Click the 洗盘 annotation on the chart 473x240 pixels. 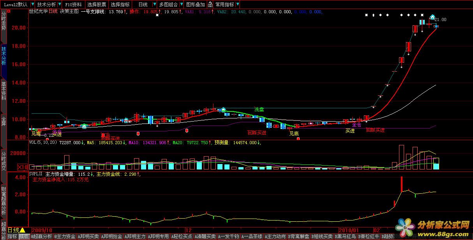259,109
